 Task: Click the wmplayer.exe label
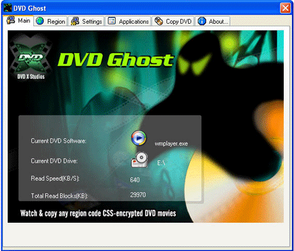coord(171,143)
